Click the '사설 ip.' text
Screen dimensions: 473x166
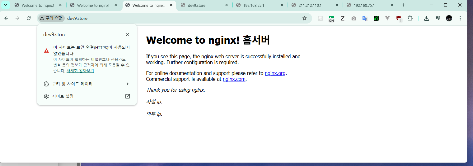(x=154, y=102)
